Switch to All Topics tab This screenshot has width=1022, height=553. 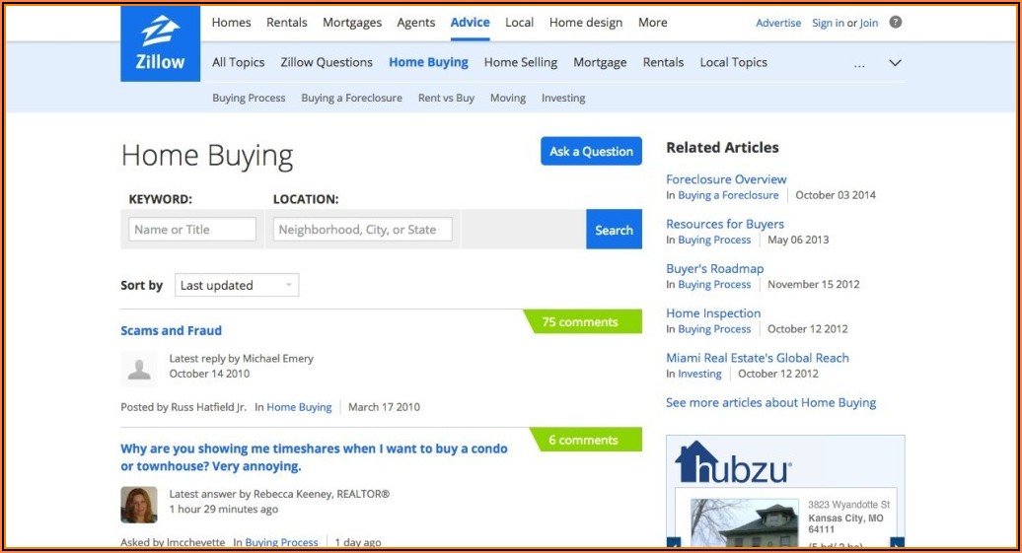click(x=238, y=62)
